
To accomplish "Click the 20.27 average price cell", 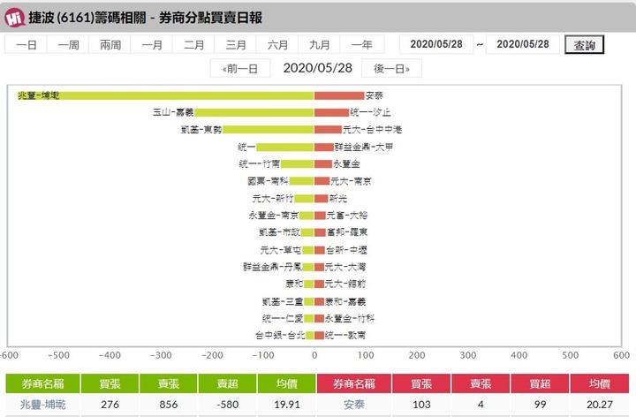I will 600,405.
